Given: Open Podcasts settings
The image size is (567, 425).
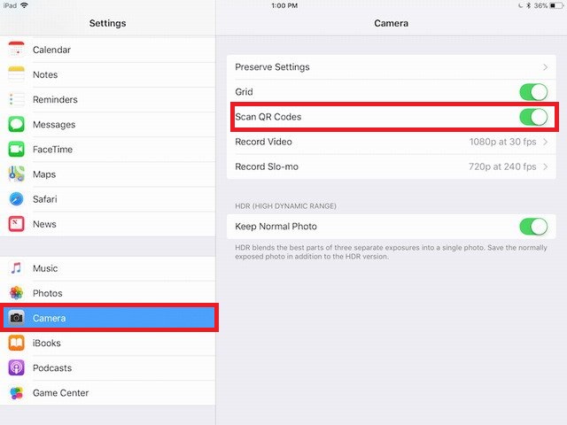Looking at the screenshot, I should [51, 367].
